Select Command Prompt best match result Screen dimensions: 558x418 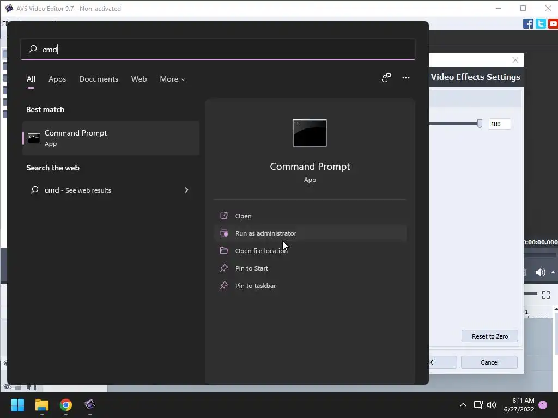click(x=111, y=138)
